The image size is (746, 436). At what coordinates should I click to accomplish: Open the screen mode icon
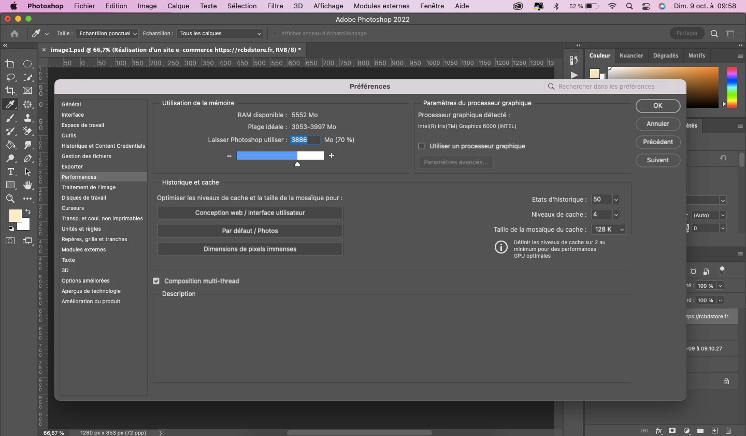point(28,241)
